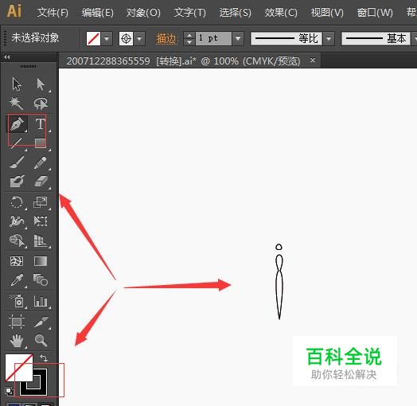
Task: Select the Blend tool
Action: tap(41, 280)
